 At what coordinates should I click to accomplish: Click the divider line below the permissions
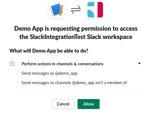click(82, 90)
